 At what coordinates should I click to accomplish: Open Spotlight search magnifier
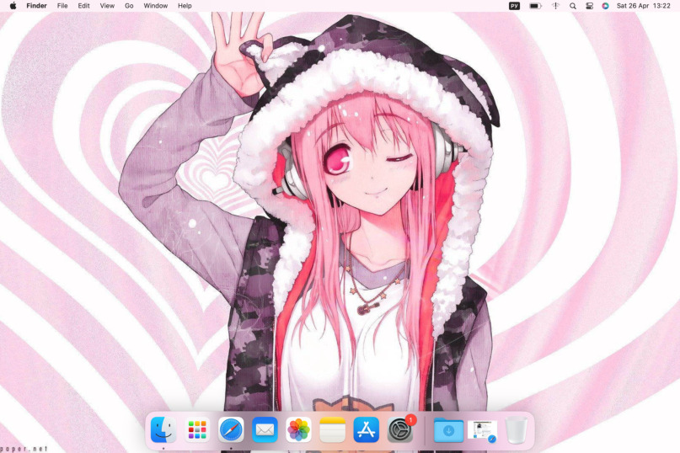tap(573, 6)
